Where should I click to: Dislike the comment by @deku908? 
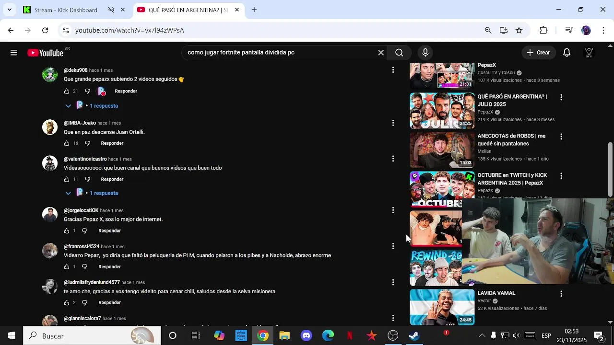coord(87,91)
